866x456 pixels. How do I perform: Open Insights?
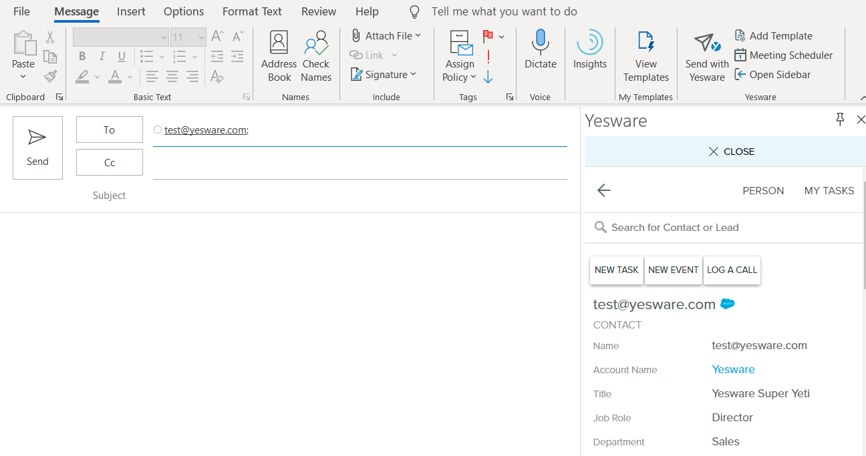[x=590, y=50]
